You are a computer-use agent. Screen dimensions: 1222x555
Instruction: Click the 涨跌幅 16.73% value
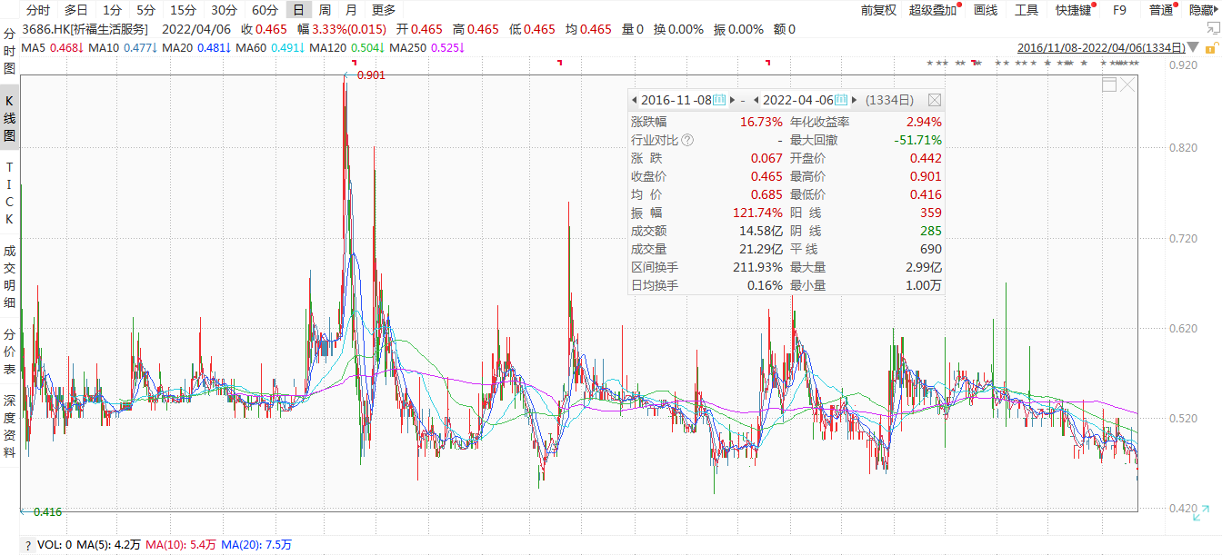(761, 122)
